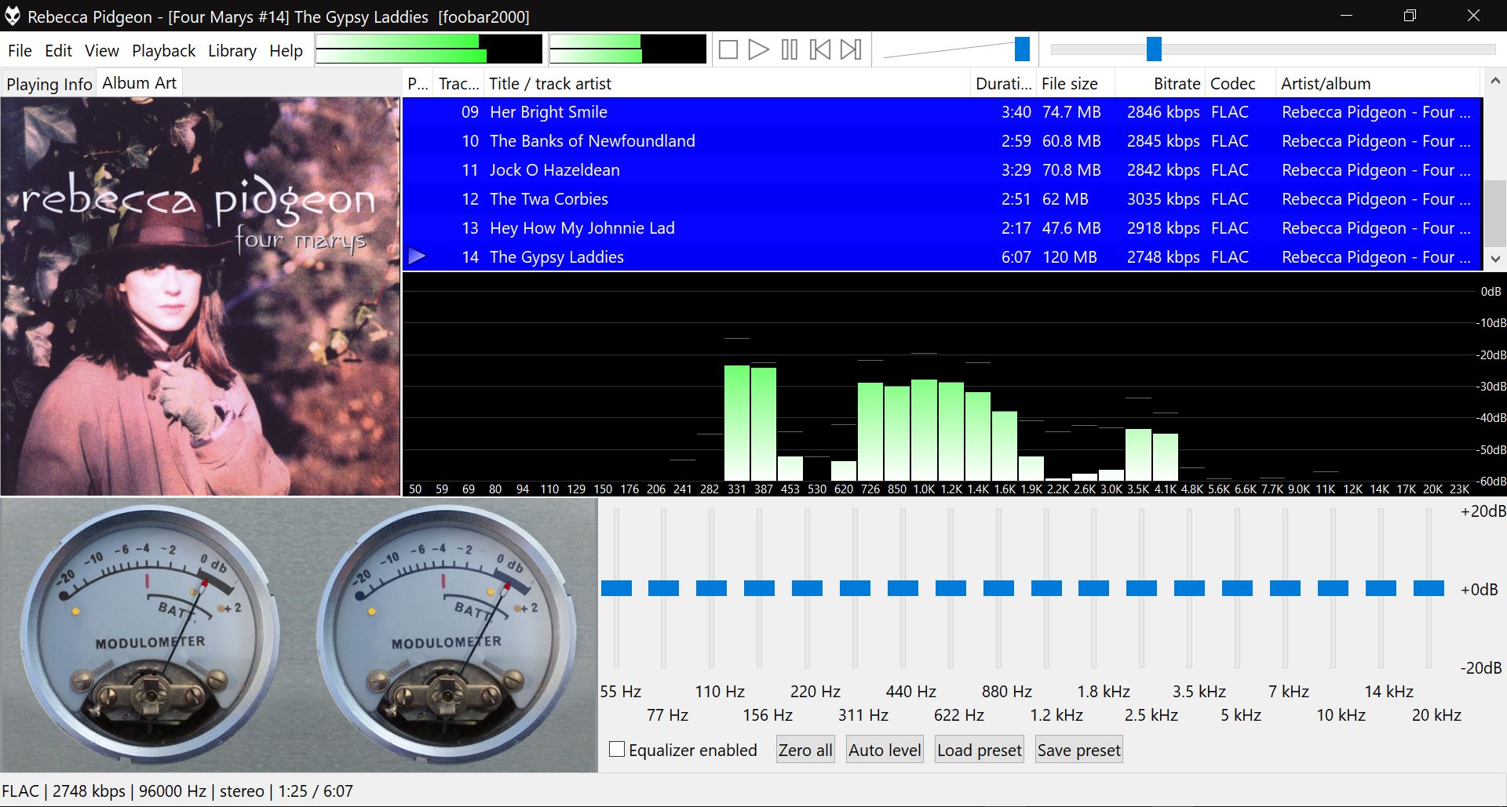The width and height of the screenshot is (1507, 807).
Task: Select track 09 Her Bright Smile
Action: (942, 112)
